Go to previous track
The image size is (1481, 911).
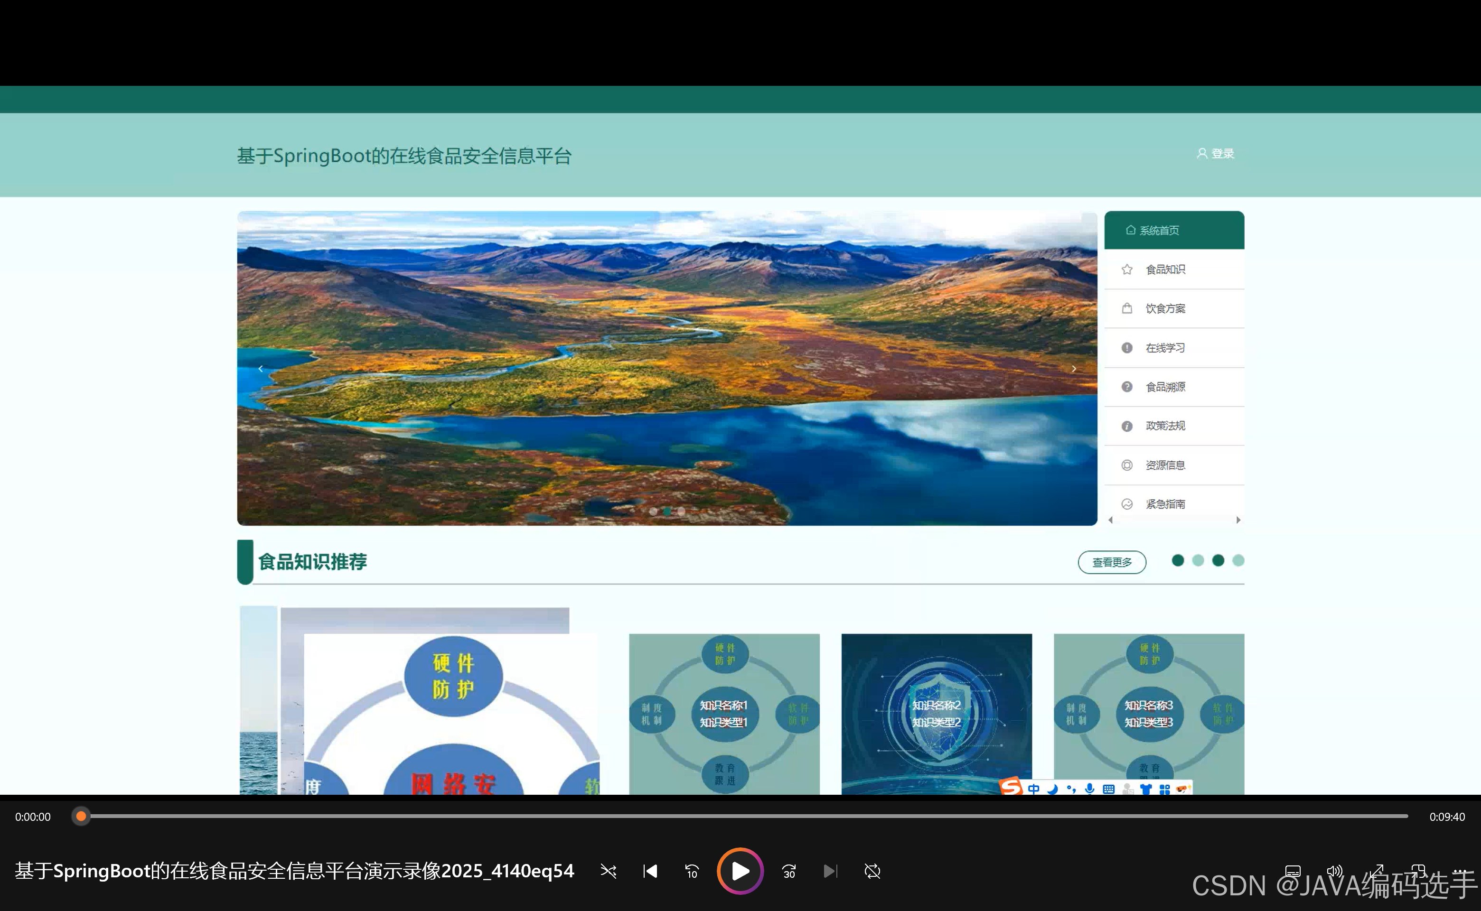coord(650,871)
